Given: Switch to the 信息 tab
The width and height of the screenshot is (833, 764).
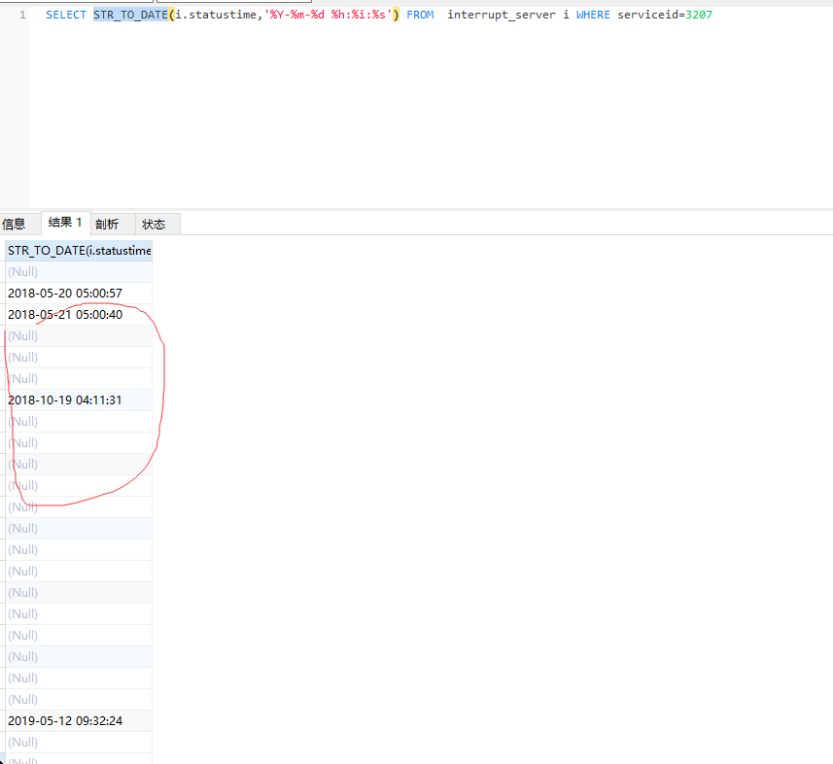Looking at the screenshot, I should pos(14,224).
